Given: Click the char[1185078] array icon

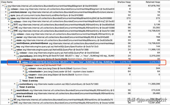Looking at the screenshot, I should tap(20, 62).
